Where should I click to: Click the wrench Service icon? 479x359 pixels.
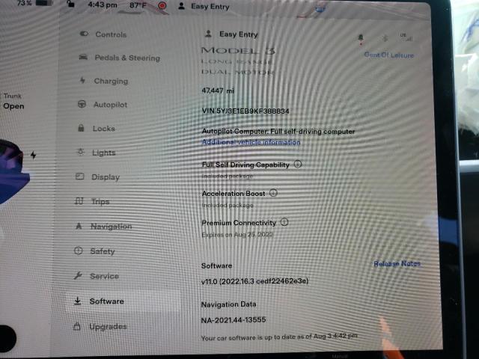point(78,276)
